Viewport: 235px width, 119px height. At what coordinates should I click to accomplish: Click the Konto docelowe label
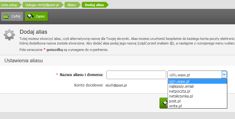point(89,85)
